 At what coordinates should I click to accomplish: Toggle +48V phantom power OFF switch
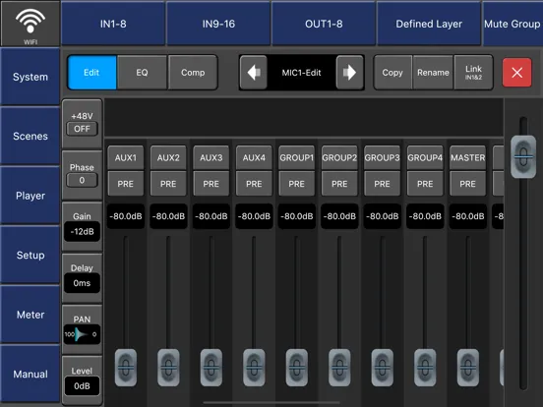coord(82,129)
